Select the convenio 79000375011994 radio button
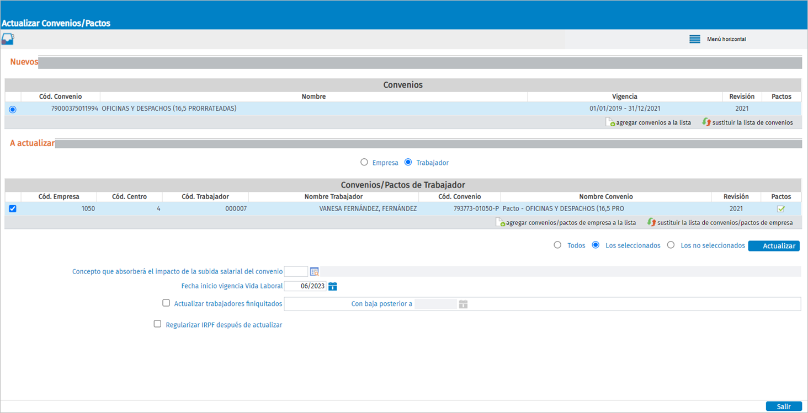This screenshot has width=808, height=413. 13,110
